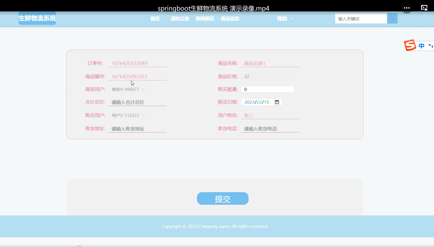Click the 用户姓名 field 张三
This screenshot has height=247, width=434.
(x=270, y=115)
